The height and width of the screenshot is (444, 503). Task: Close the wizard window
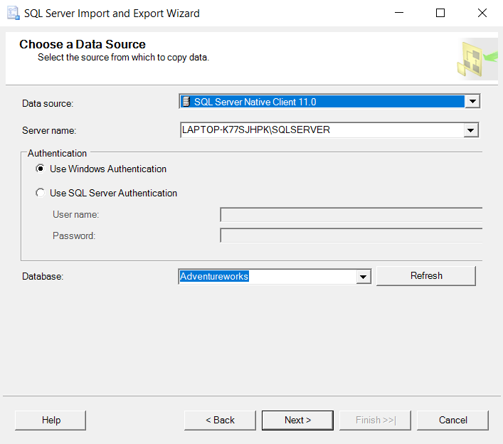(482, 13)
